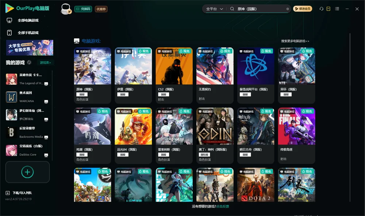Click version text ver:2.4.9739.29219
Image resolution: width=365 pixels, height=216 pixels.
pos(18,199)
